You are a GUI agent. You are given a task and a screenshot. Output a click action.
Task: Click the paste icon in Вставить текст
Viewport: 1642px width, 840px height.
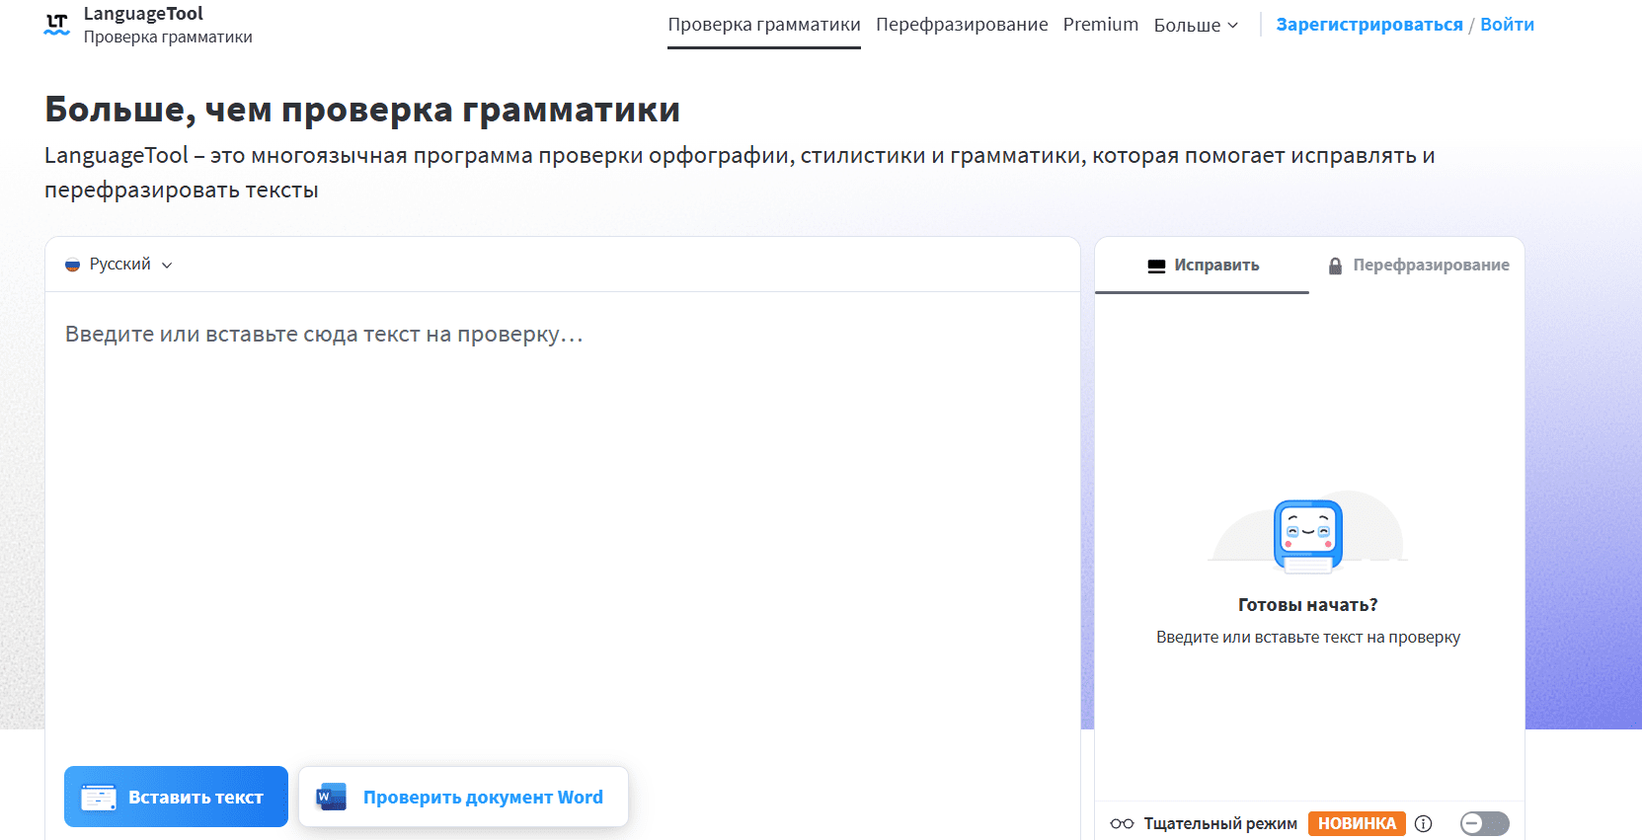pyautogui.click(x=99, y=797)
